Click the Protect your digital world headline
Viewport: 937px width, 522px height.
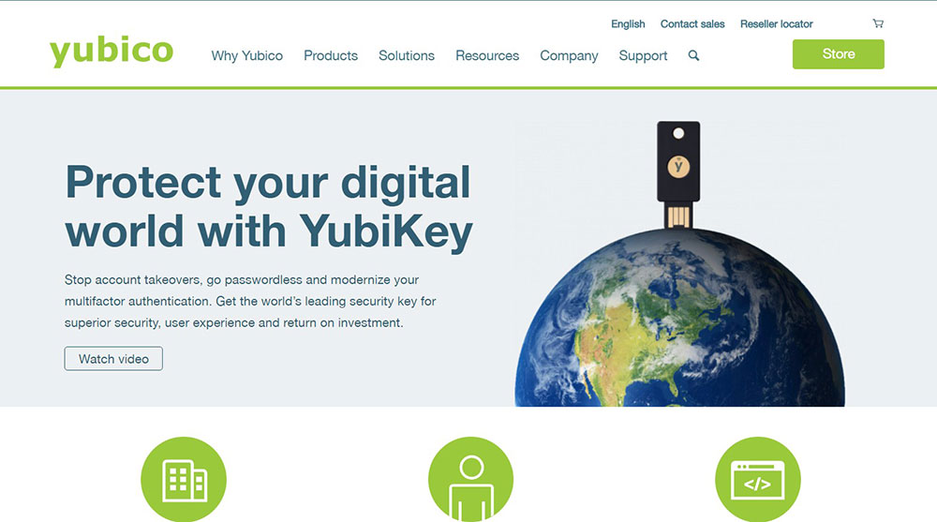(x=269, y=206)
